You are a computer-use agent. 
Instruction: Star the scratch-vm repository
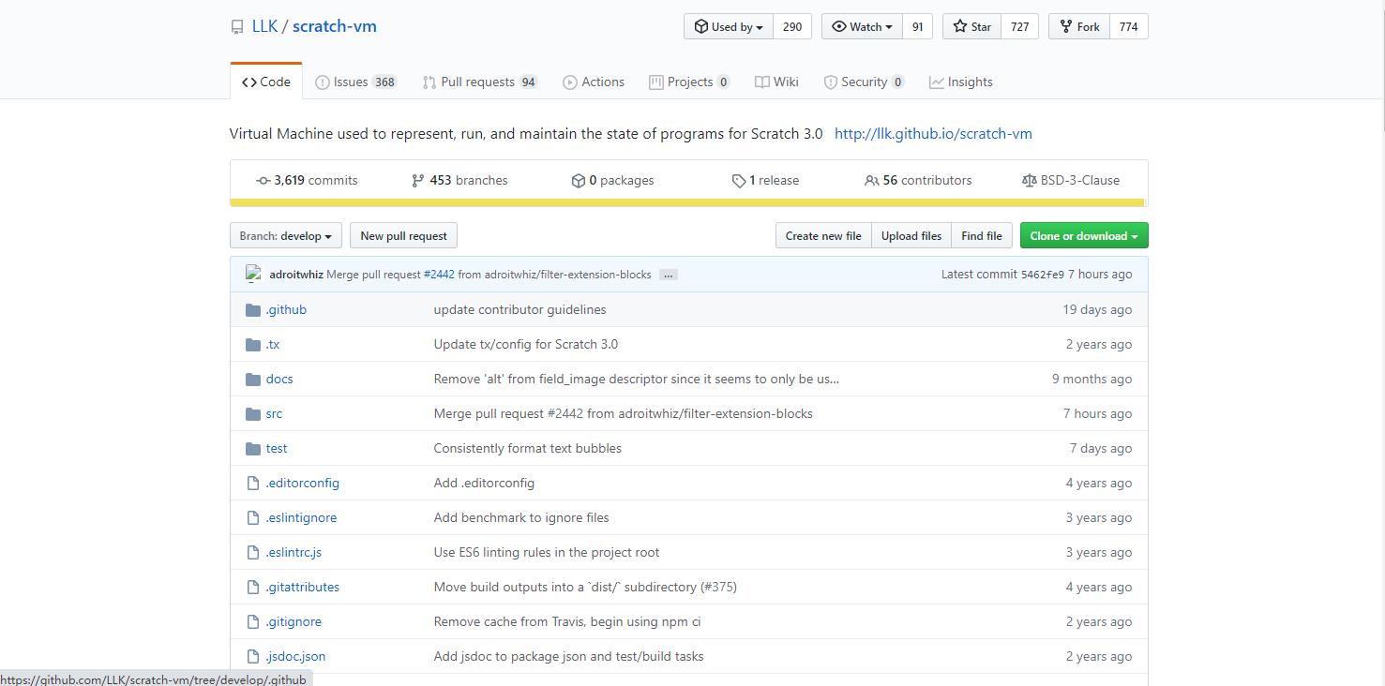[x=972, y=27]
